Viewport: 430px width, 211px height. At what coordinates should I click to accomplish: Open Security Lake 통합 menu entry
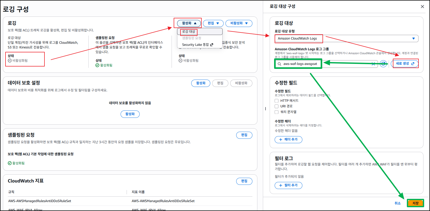tap(200, 45)
